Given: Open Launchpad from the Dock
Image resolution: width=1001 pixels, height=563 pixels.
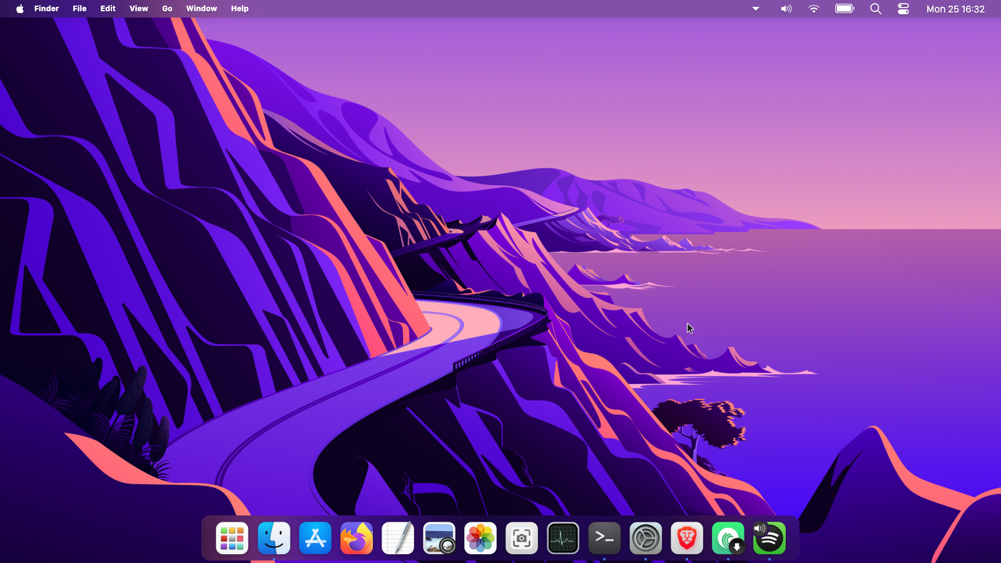Looking at the screenshot, I should pos(232,538).
